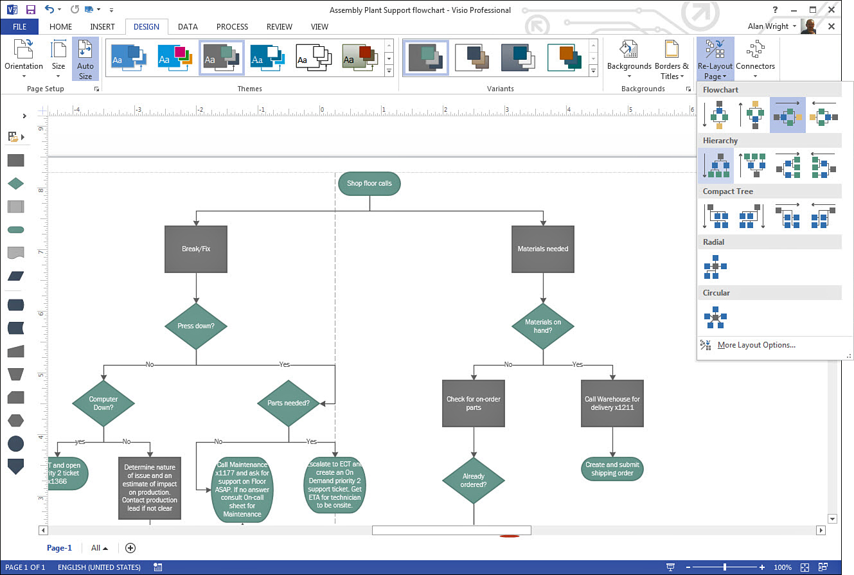Select top-to-bottom Flowchart layout

[x=715, y=115]
